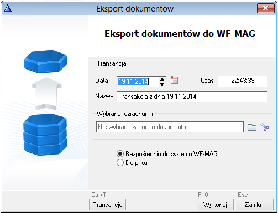
Task: Click the 'F10' shortcut hint
Action: (203, 195)
